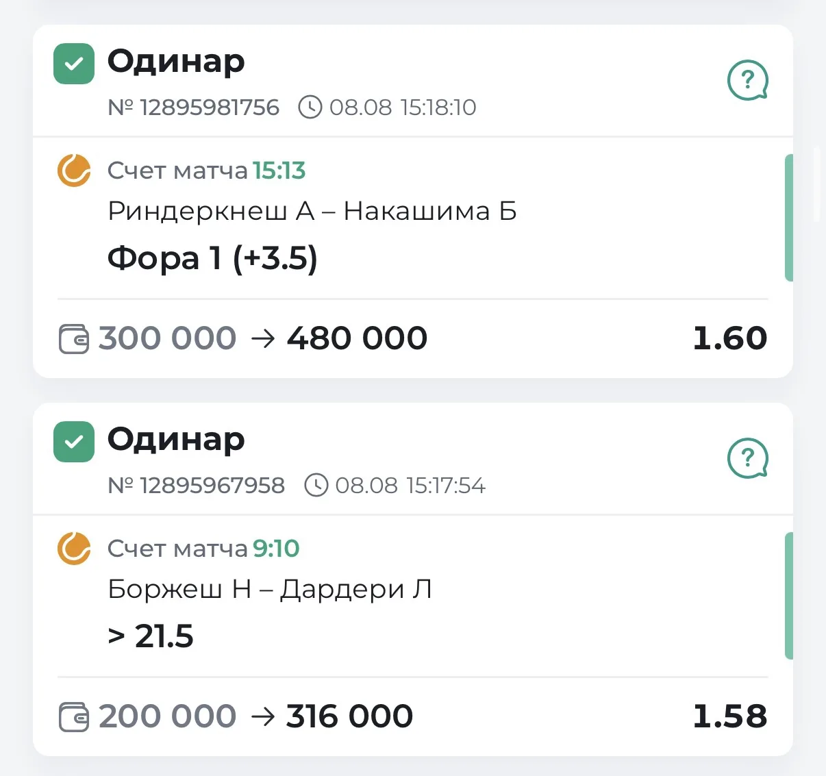
Task: Select the Фора 1 (+3.5) bet selection
Action: pyautogui.click(x=213, y=259)
